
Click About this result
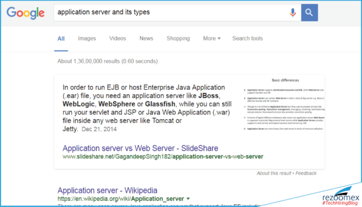pos(274,173)
